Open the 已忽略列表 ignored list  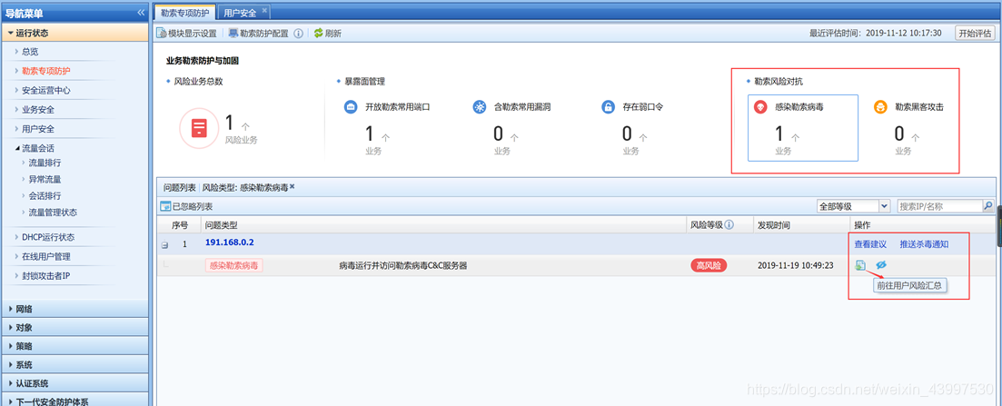coord(188,207)
